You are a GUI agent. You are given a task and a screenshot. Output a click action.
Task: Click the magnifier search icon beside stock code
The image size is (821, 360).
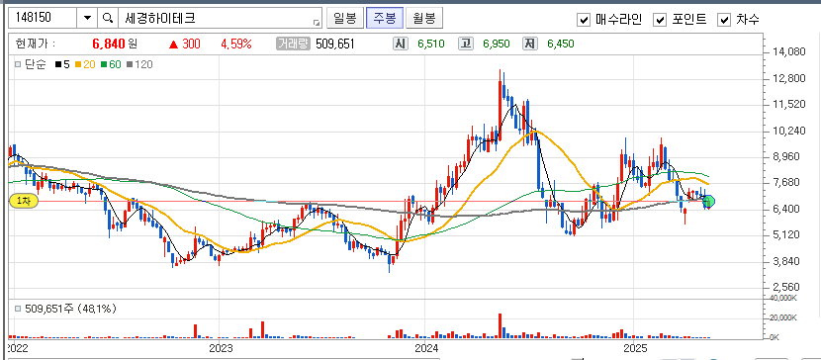click(108, 19)
